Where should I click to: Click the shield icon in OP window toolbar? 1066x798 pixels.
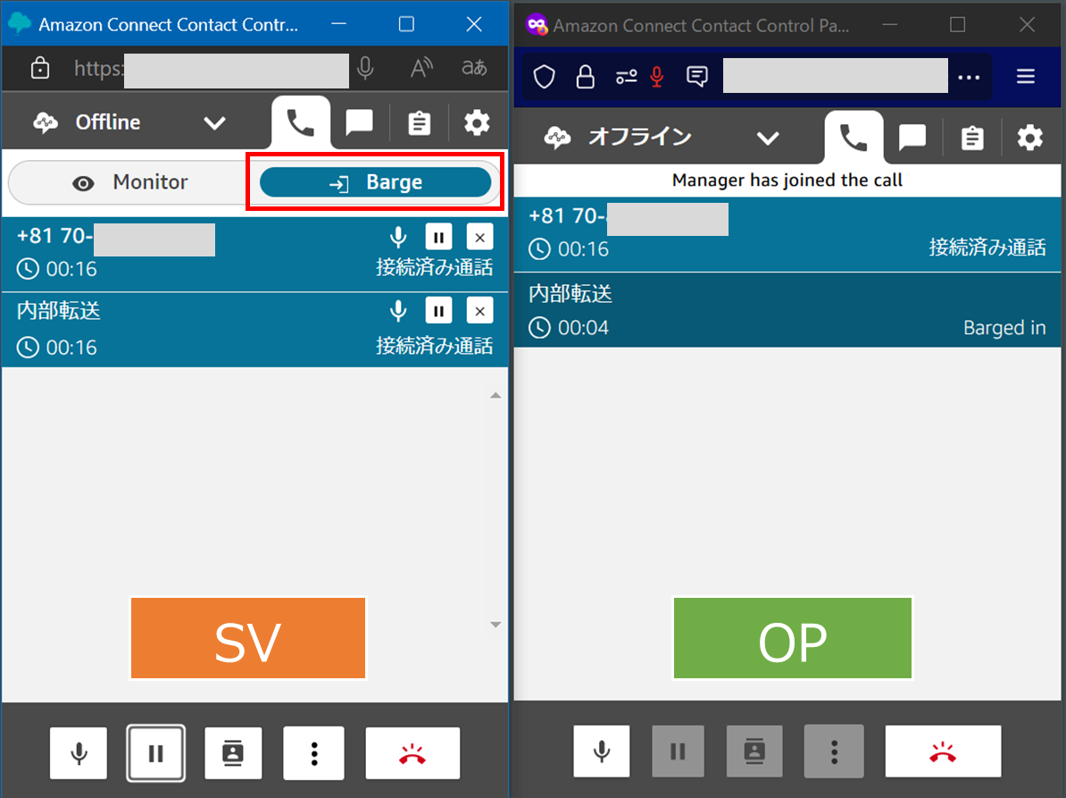pyautogui.click(x=545, y=76)
